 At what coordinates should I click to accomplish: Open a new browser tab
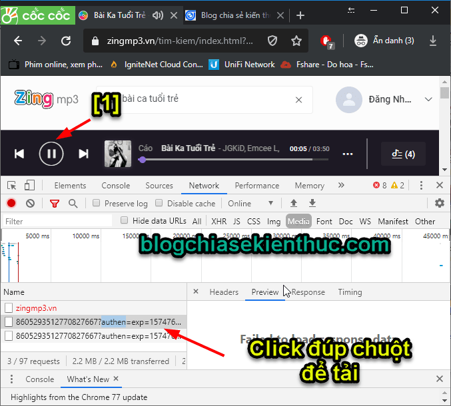(x=300, y=15)
